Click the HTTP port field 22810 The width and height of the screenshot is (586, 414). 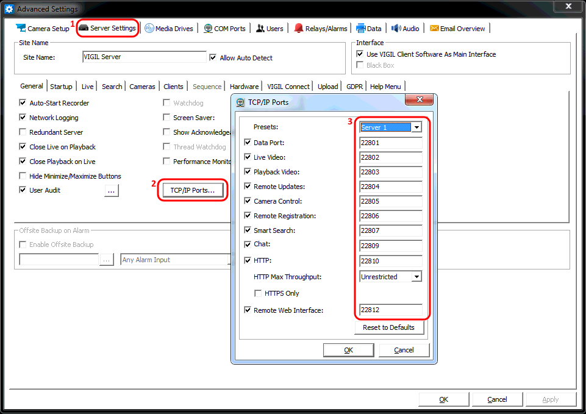click(x=390, y=261)
